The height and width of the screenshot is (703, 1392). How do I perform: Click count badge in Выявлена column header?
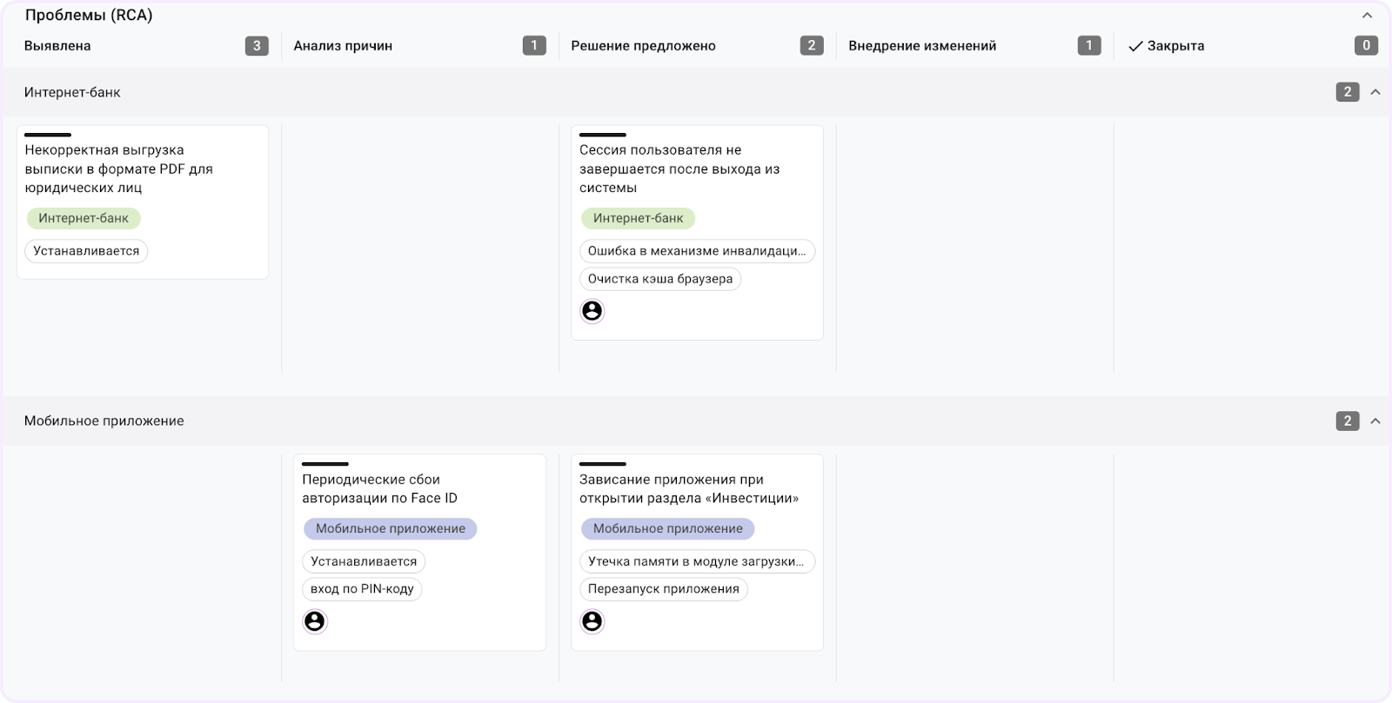click(256, 46)
